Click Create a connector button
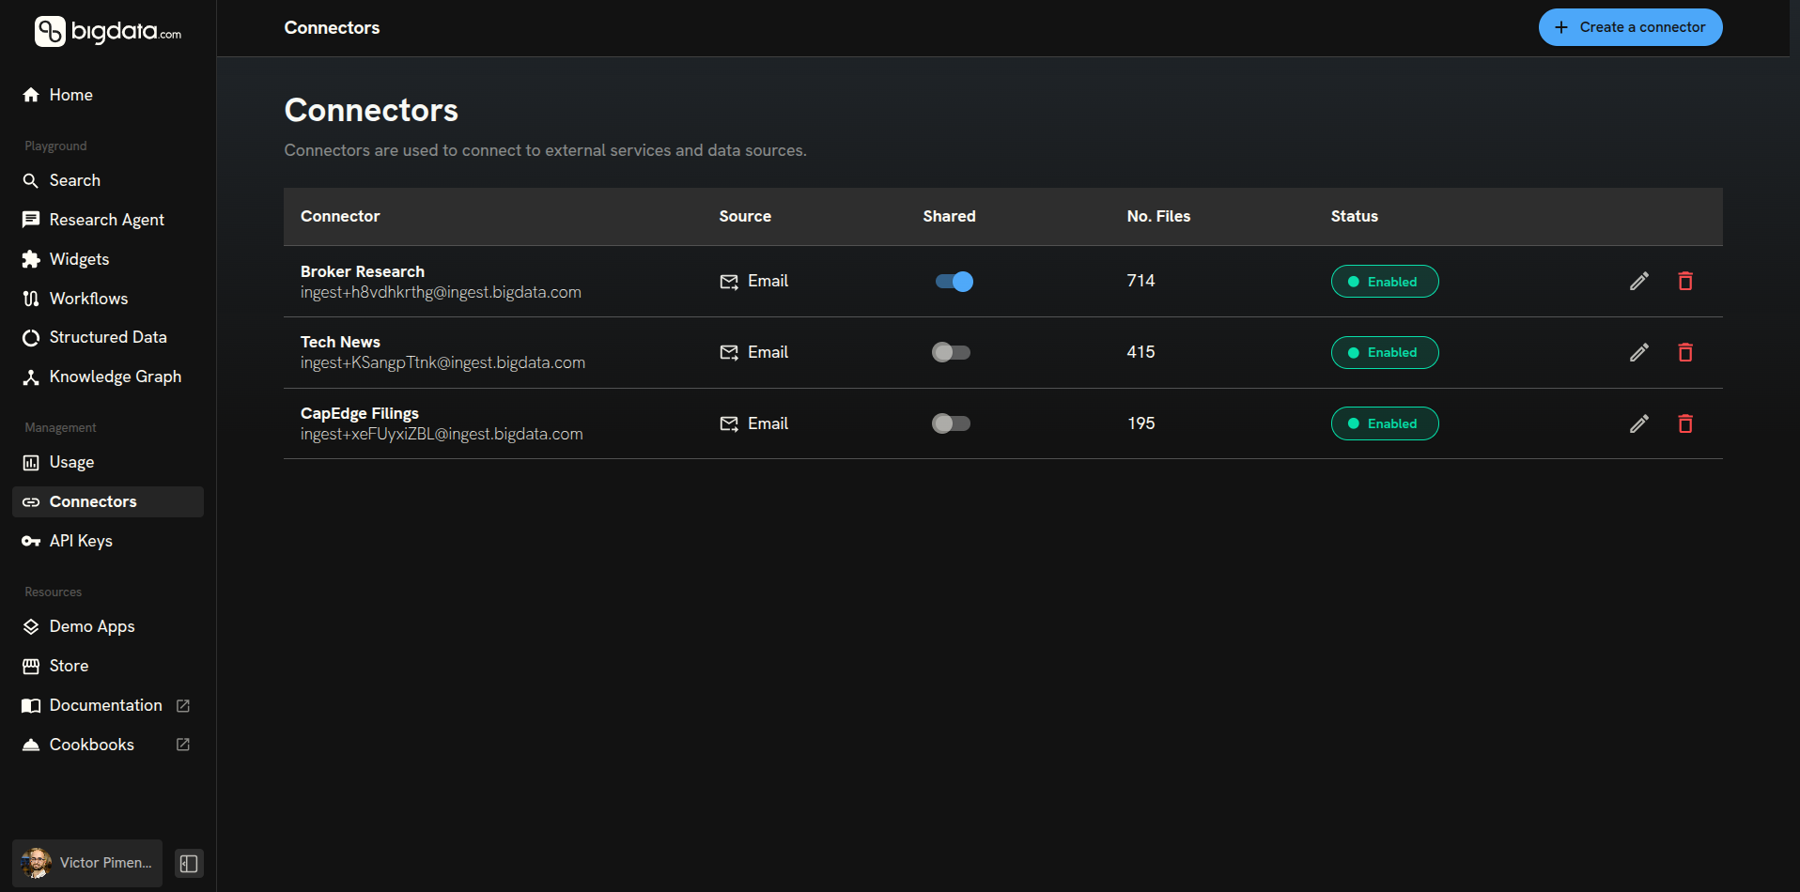This screenshot has width=1800, height=892. [1630, 27]
